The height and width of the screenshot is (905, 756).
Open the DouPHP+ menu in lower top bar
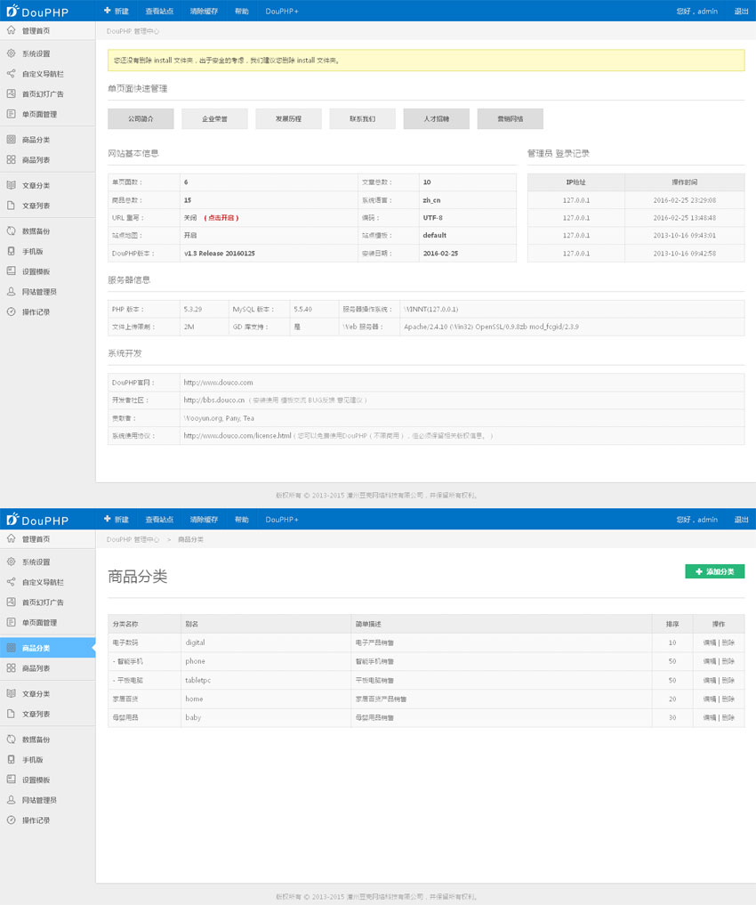pos(282,520)
